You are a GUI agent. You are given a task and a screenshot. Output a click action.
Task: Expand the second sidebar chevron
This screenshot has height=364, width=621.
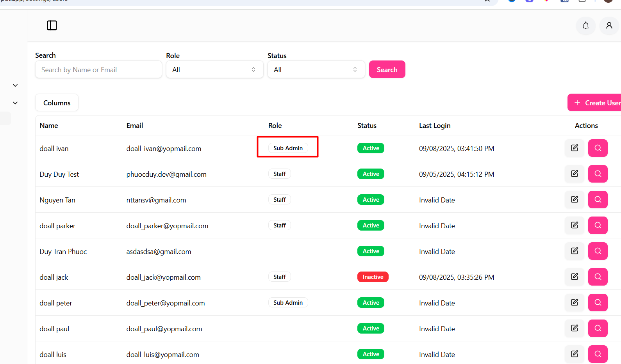[x=15, y=103]
